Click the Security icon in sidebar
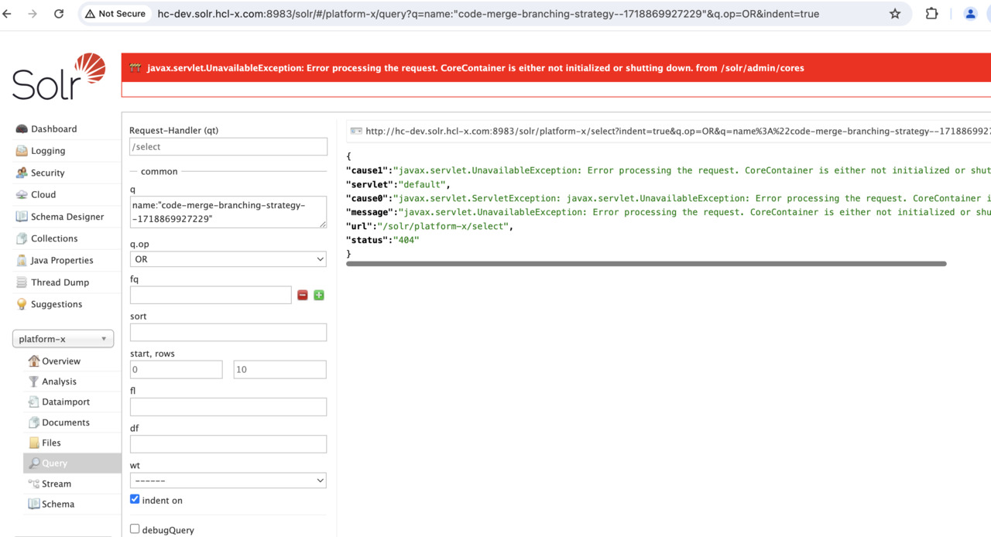The height and width of the screenshot is (537, 991). [x=22, y=173]
